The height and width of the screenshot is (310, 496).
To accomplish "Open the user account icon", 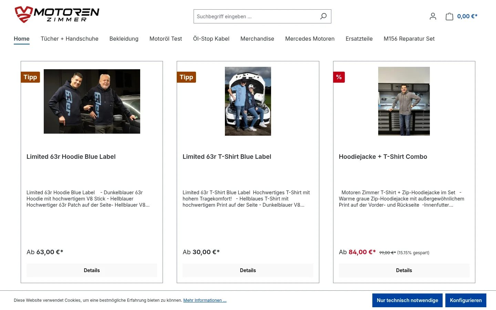I will tap(433, 16).
